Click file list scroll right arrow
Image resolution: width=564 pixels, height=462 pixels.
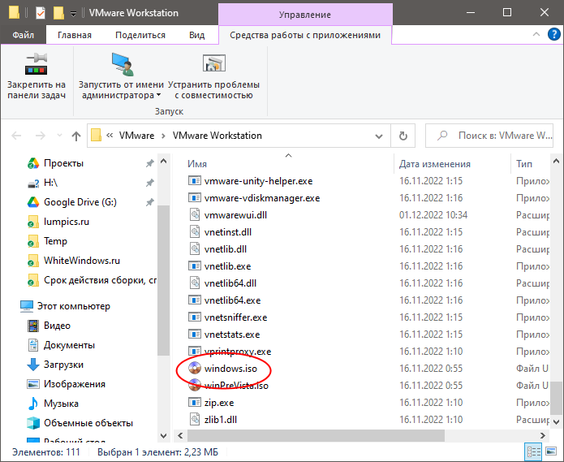543,436
